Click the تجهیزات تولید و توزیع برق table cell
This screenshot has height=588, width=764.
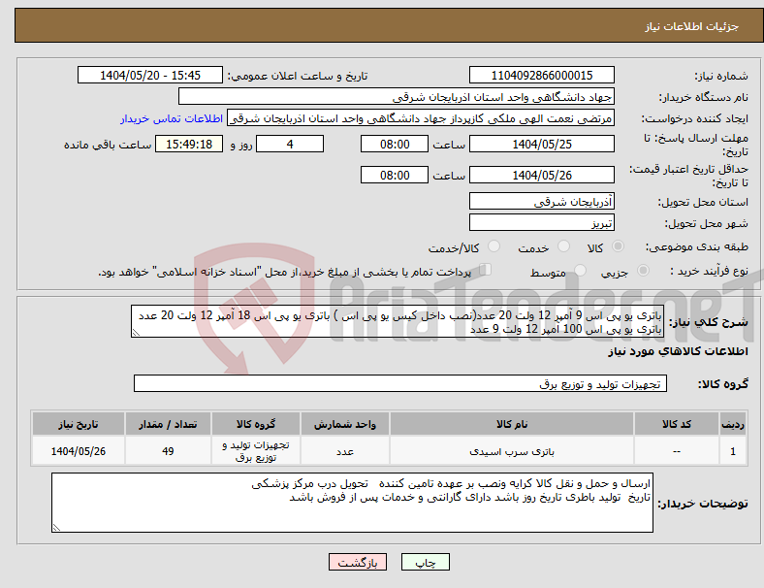click(x=256, y=451)
